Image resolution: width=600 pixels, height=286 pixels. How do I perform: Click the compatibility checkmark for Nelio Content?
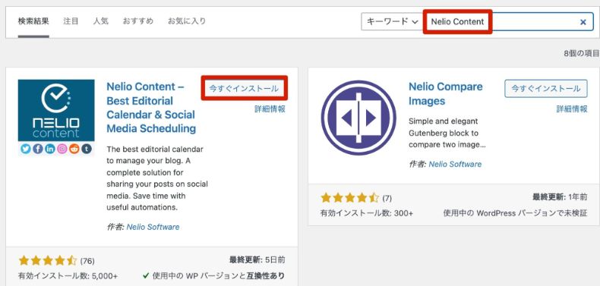pos(145,275)
